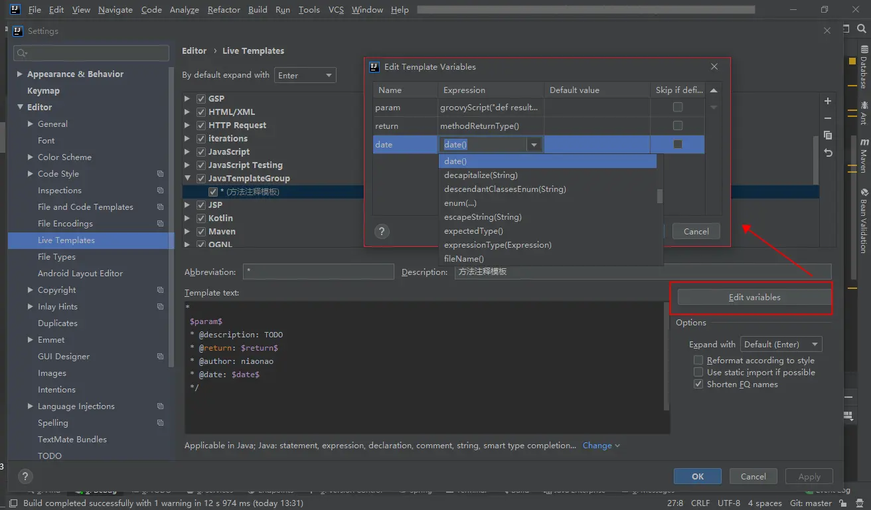Enable Use static import if possible

pos(698,373)
